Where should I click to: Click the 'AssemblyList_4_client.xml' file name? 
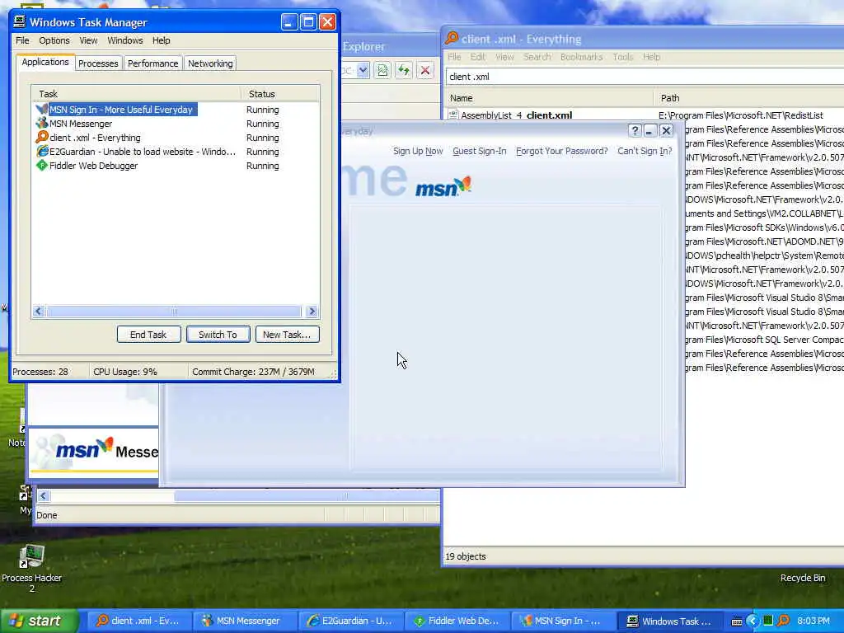(517, 115)
